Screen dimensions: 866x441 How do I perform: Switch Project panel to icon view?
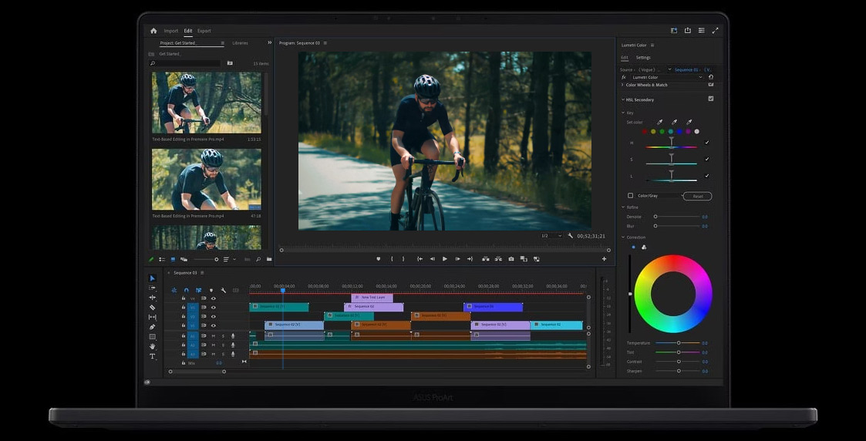point(173,259)
